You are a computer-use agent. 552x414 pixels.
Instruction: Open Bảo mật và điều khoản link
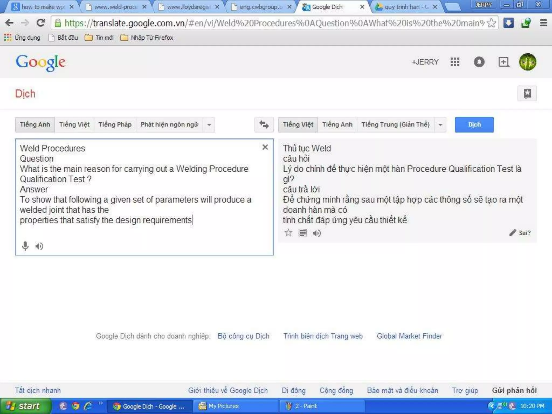(402, 390)
